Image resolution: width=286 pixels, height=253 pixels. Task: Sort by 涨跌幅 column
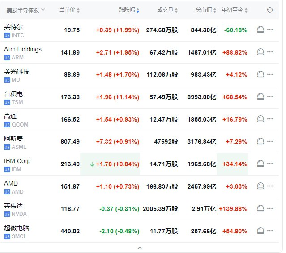[x=129, y=10]
